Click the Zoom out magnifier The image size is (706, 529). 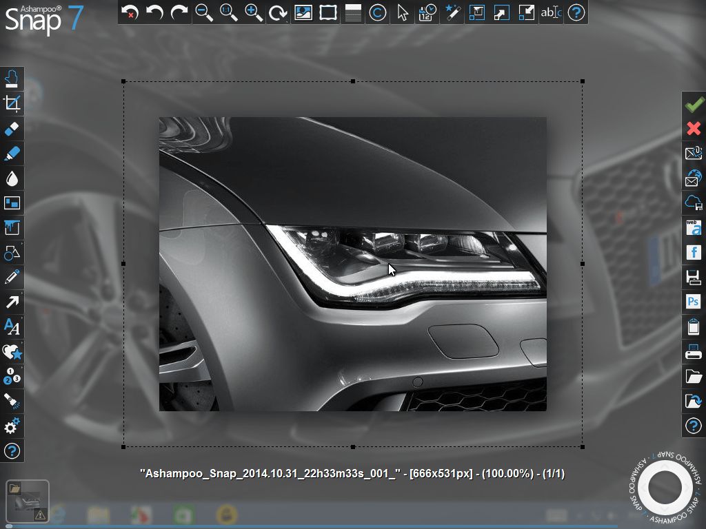click(204, 12)
